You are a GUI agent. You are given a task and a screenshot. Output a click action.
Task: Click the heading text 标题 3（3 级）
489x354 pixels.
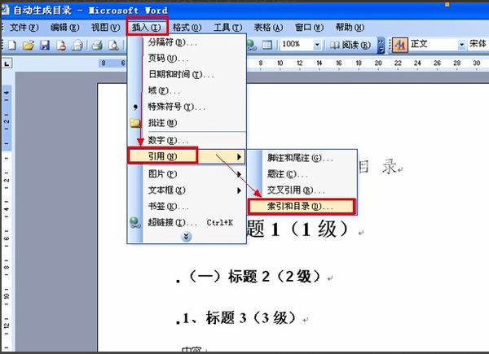pyautogui.click(x=251, y=318)
